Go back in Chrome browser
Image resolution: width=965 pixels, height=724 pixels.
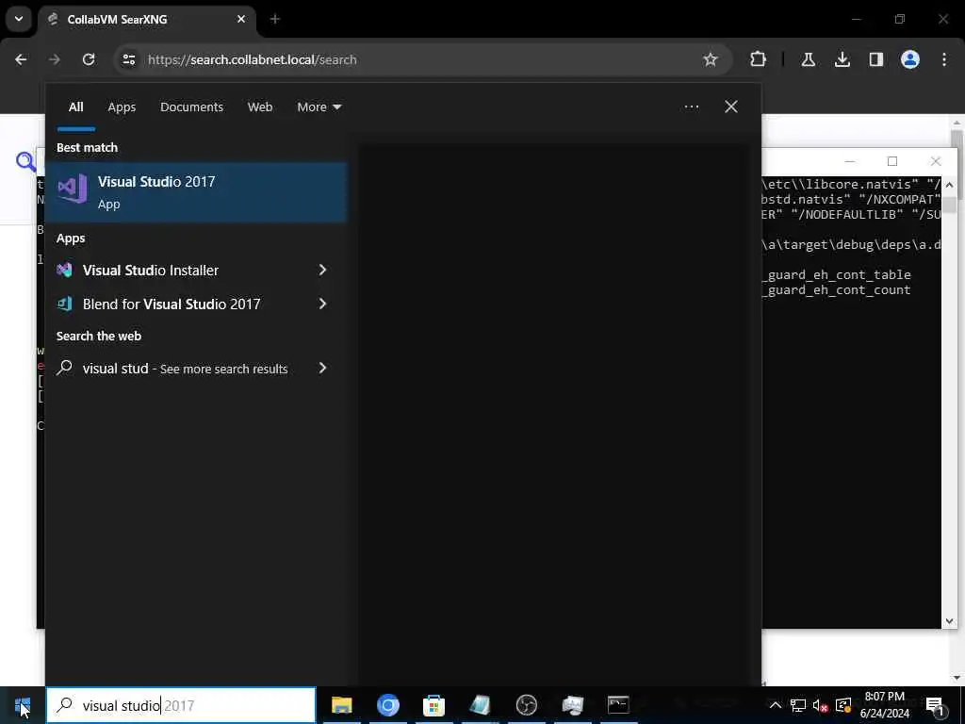tap(21, 59)
